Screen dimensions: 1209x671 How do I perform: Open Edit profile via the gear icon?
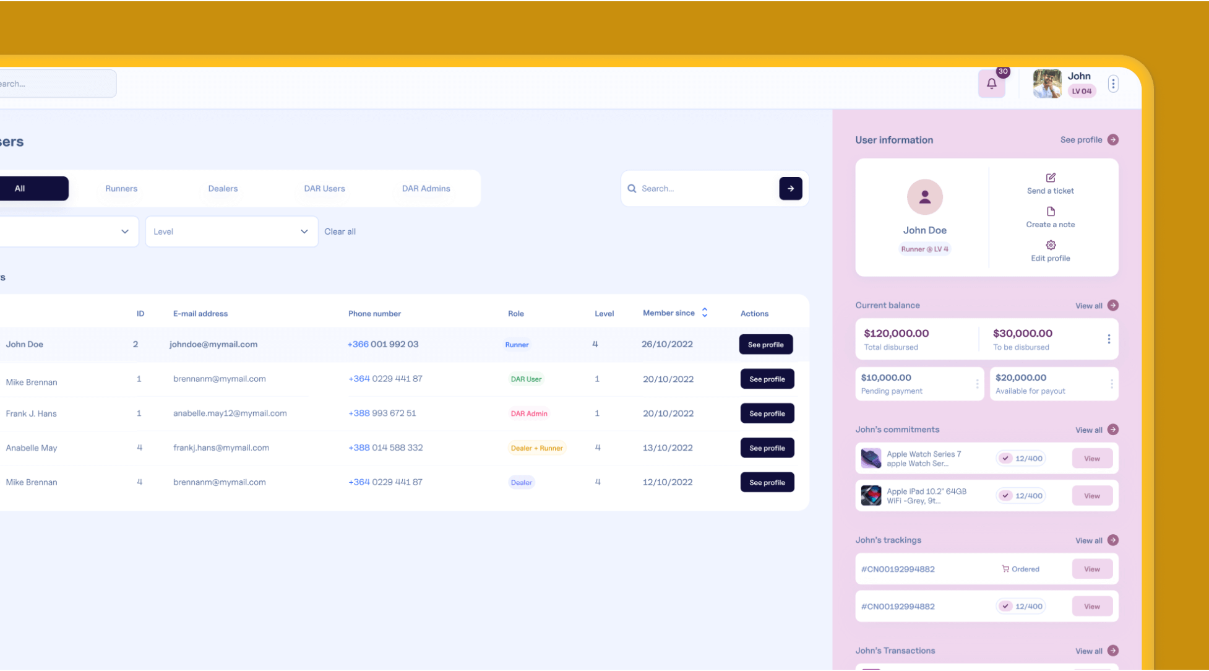[1050, 245]
